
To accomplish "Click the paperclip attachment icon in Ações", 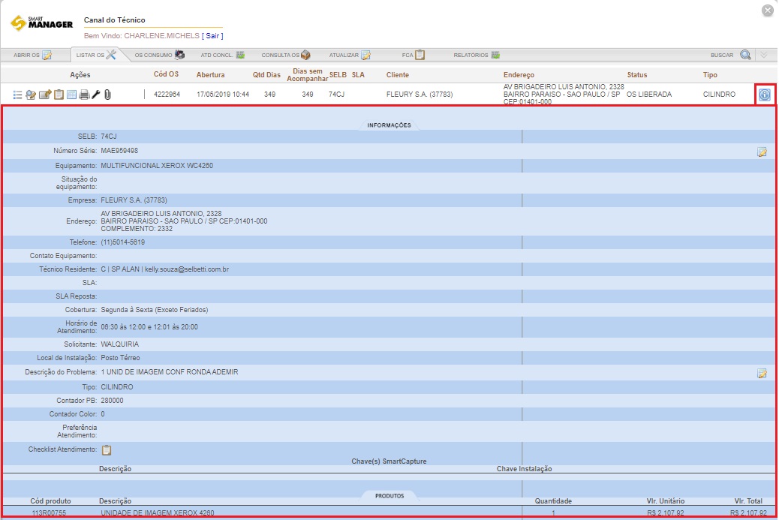I will coord(107,95).
